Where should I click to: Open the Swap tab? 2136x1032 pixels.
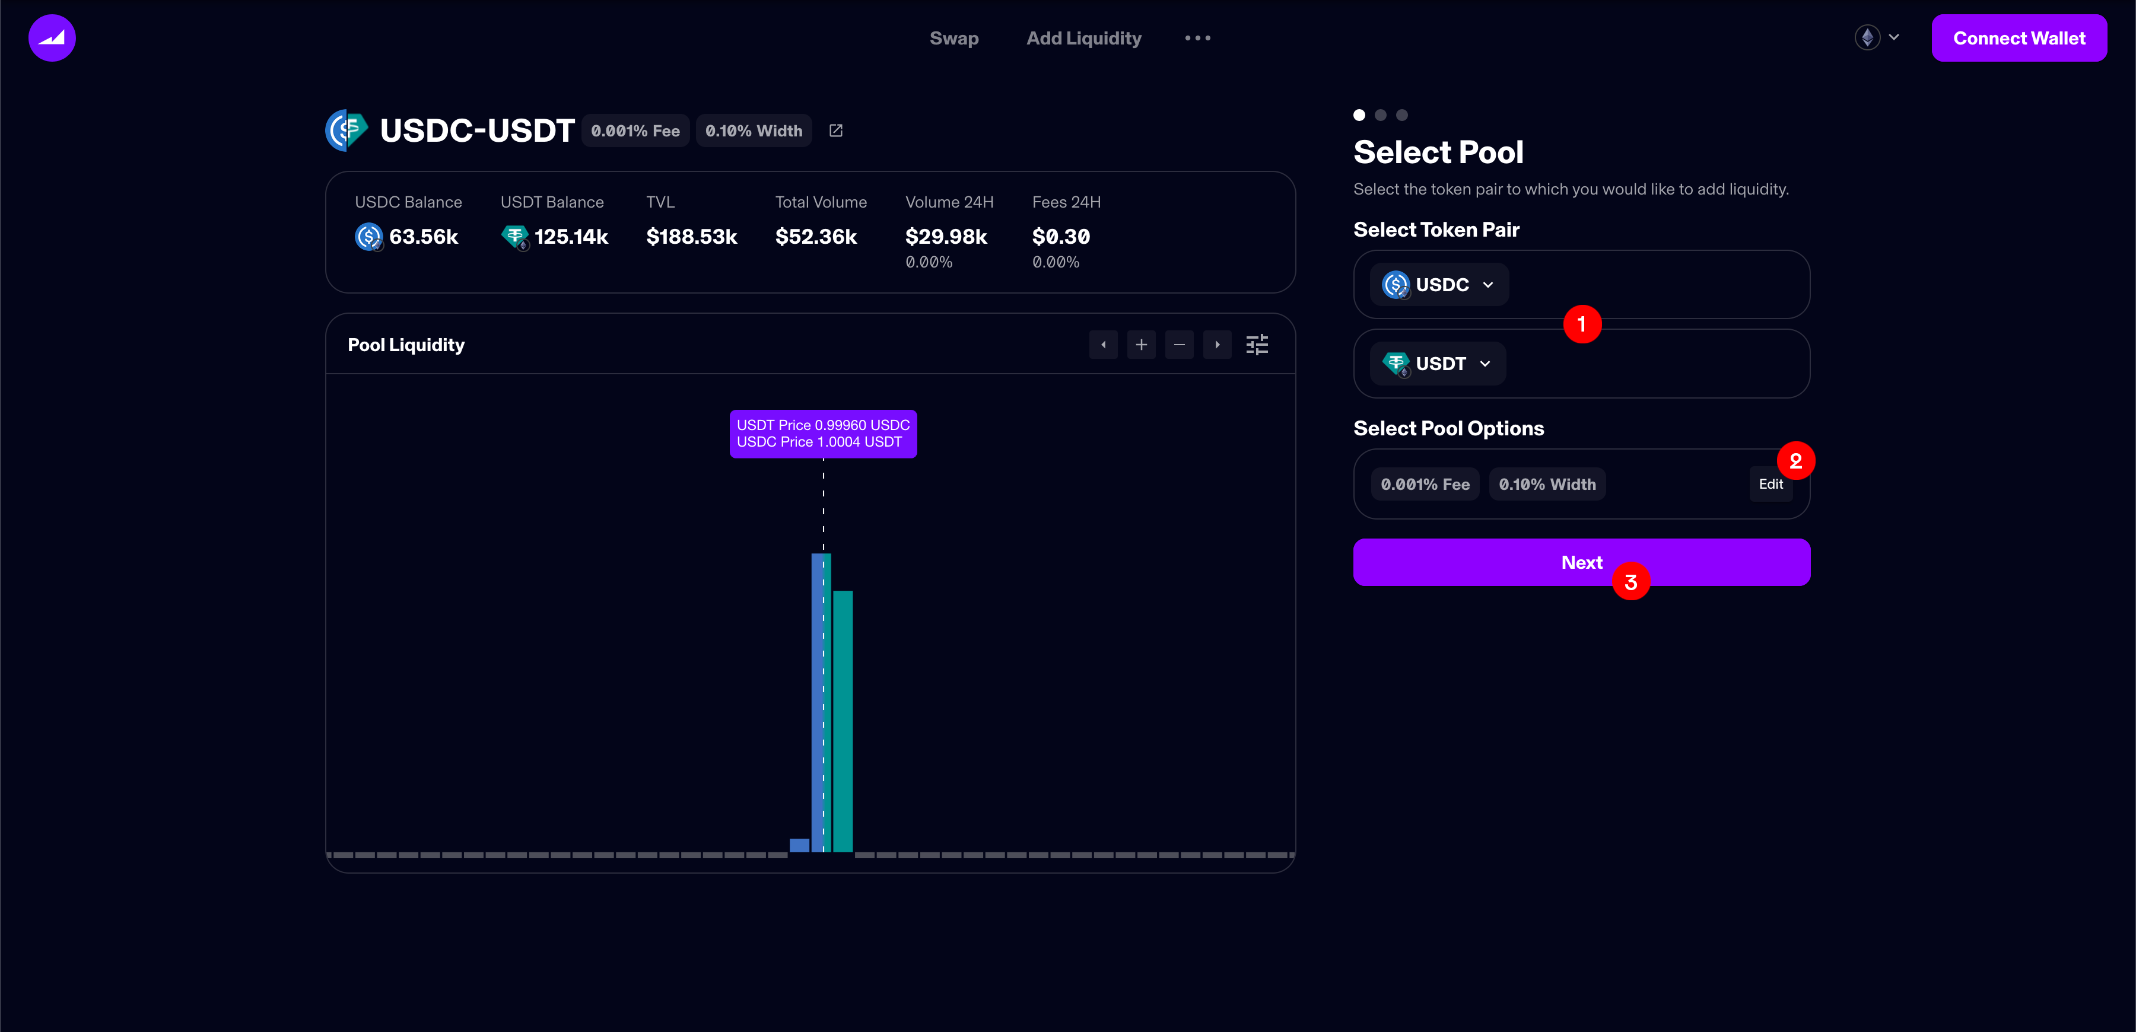[953, 38]
